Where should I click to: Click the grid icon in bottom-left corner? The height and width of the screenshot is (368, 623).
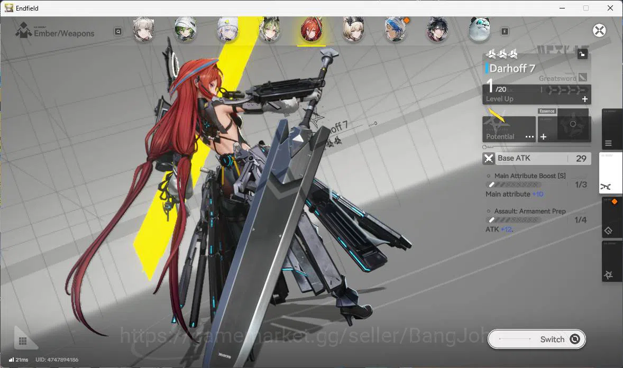pos(23,341)
